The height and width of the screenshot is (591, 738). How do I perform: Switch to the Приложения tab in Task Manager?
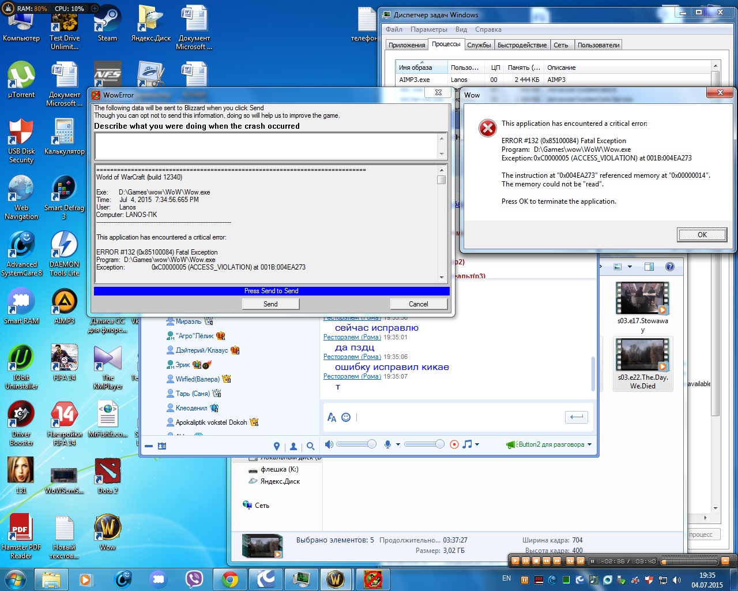pyautogui.click(x=407, y=45)
